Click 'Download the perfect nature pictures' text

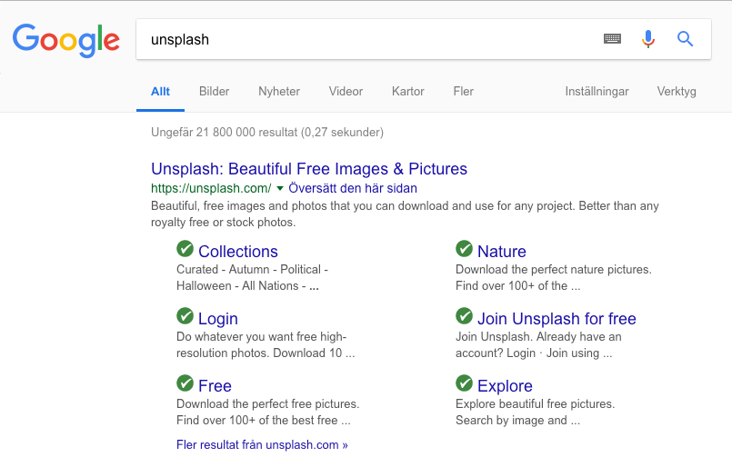pos(554,270)
